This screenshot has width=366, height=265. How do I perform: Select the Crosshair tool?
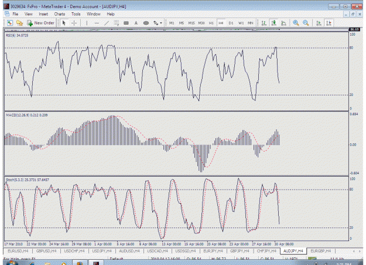coord(74,23)
